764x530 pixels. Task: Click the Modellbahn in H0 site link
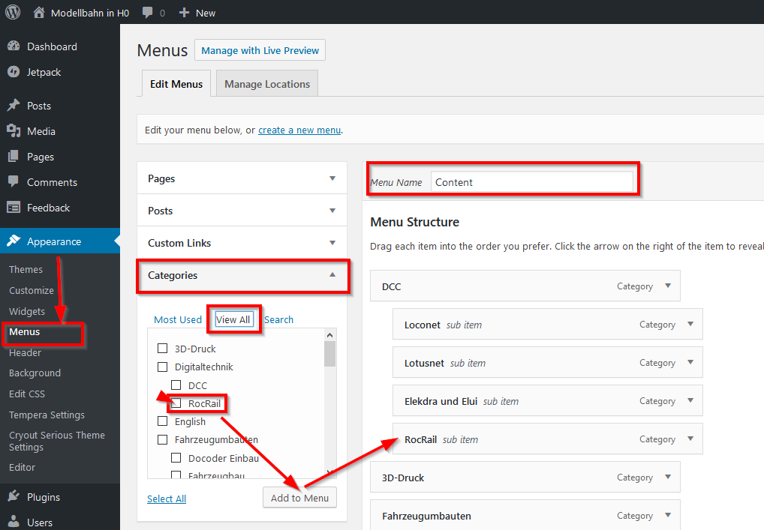click(90, 13)
